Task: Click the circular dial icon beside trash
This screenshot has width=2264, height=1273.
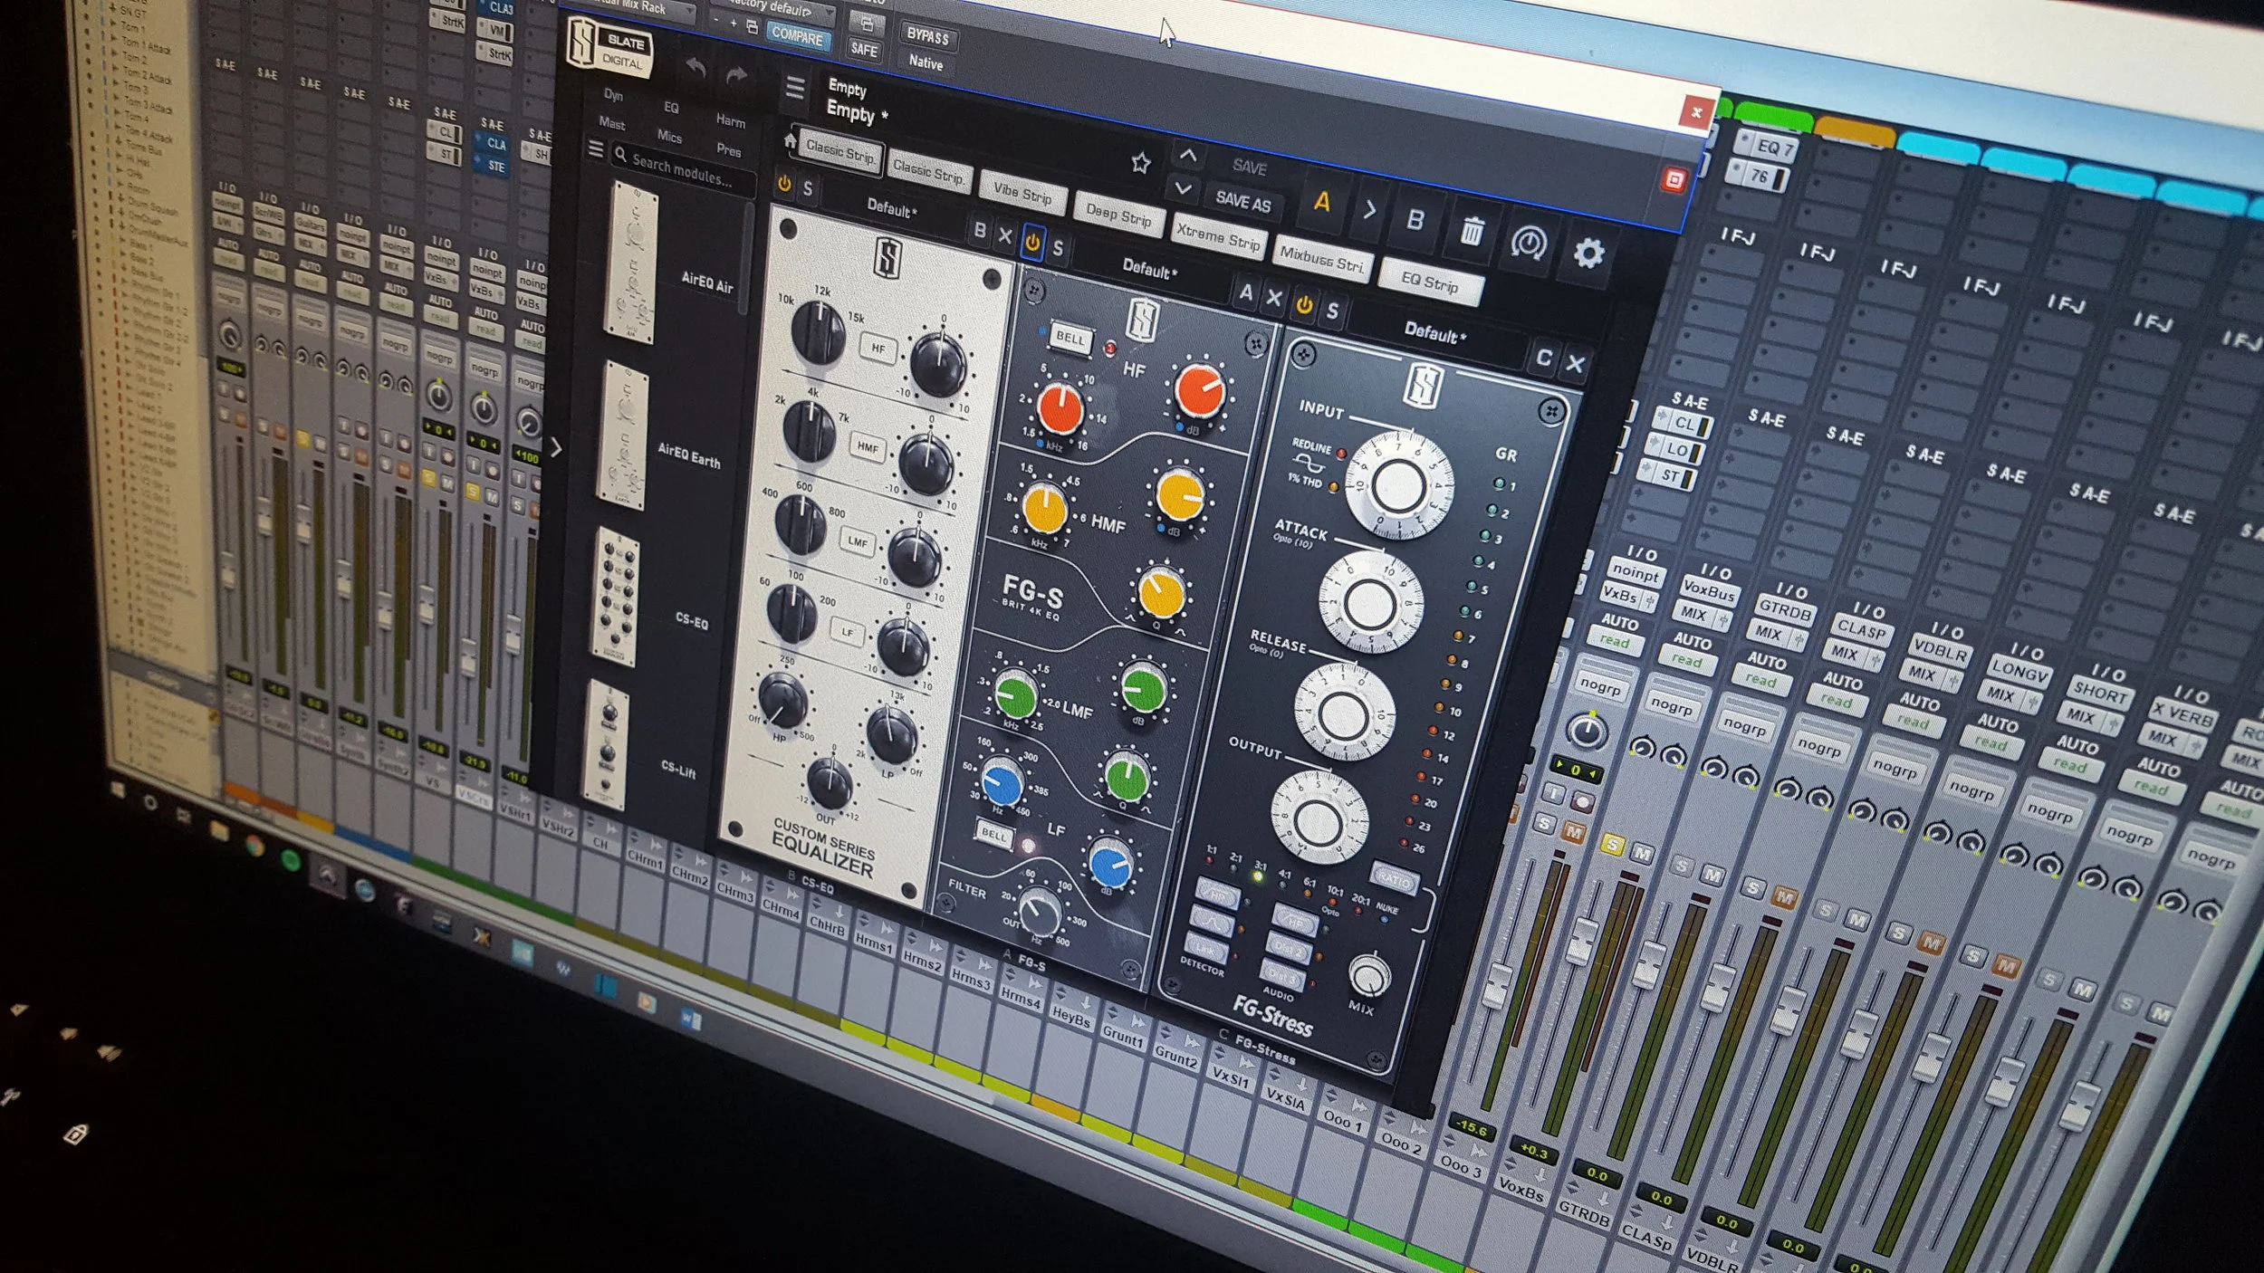Action: [1529, 243]
